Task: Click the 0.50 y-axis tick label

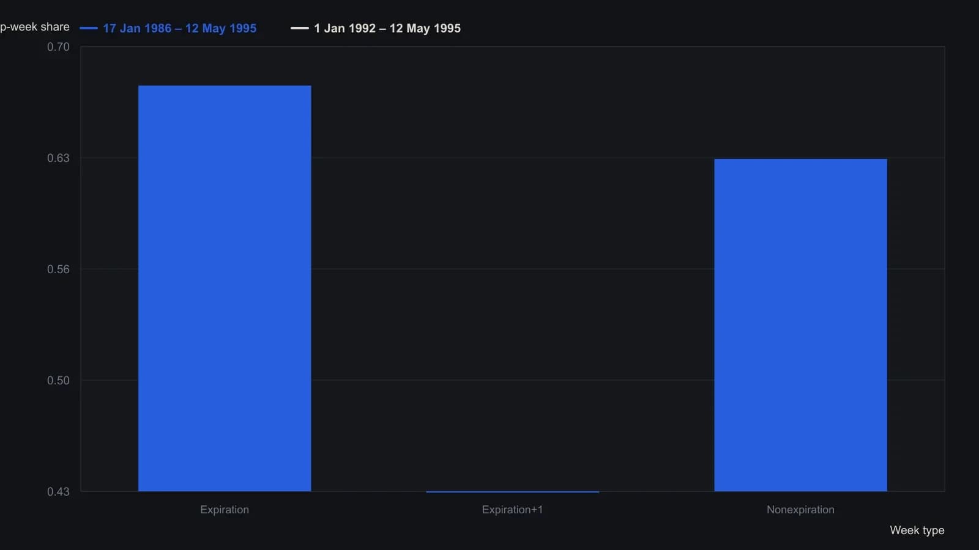Action: tap(58, 381)
